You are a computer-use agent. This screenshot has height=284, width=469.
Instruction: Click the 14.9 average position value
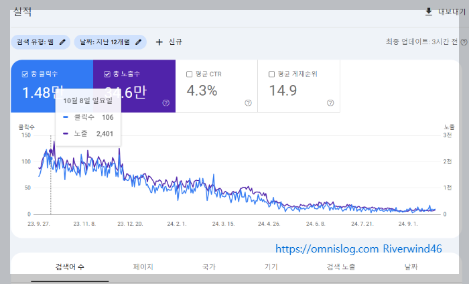click(283, 90)
